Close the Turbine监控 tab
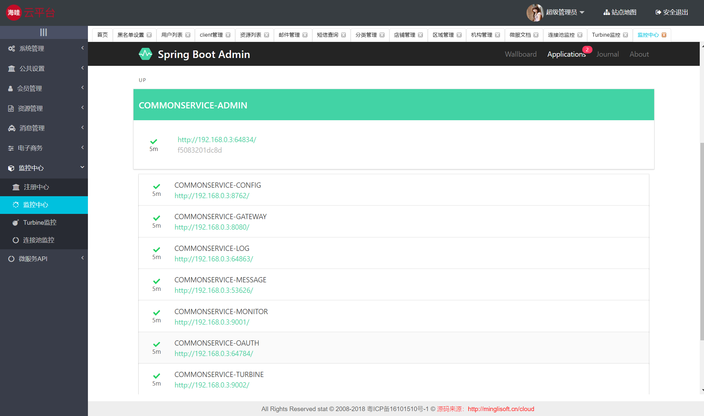Image resolution: width=704 pixels, height=416 pixels. 625,35
